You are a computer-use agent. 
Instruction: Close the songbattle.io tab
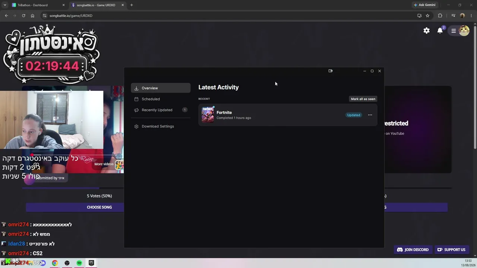coord(122,5)
